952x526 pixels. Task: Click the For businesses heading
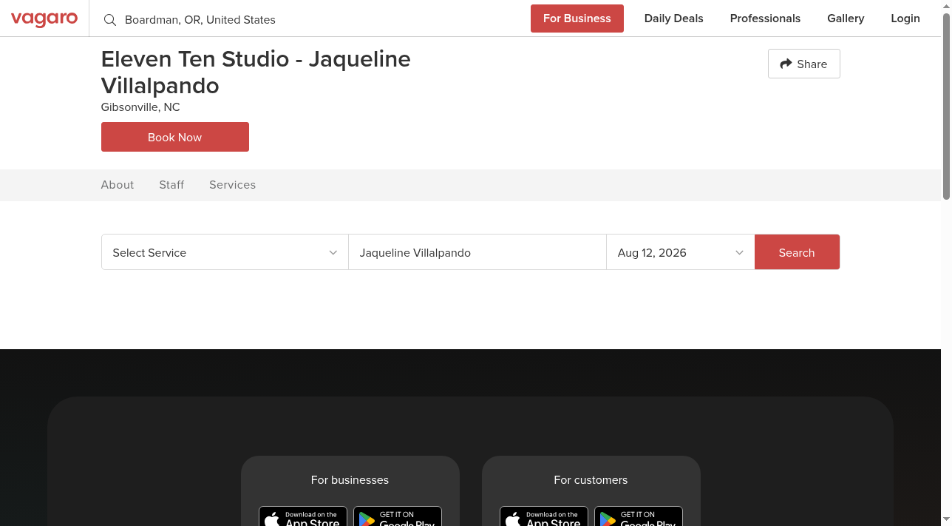point(350,480)
